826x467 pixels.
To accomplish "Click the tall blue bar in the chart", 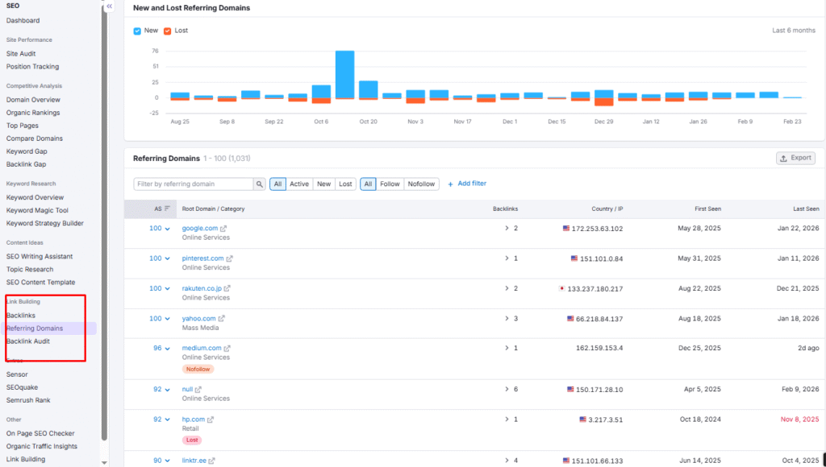I will coord(345,74).
